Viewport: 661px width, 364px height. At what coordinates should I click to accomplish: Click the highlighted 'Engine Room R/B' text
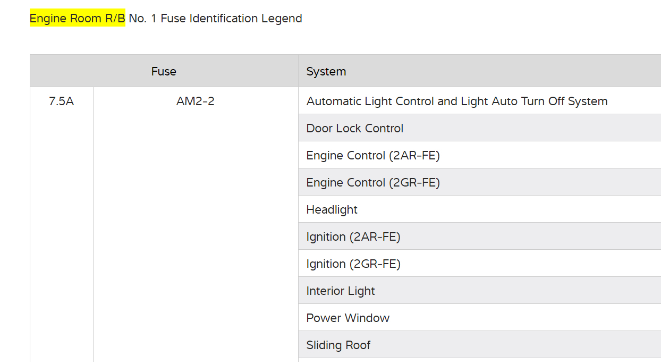[x=77, y=19]
